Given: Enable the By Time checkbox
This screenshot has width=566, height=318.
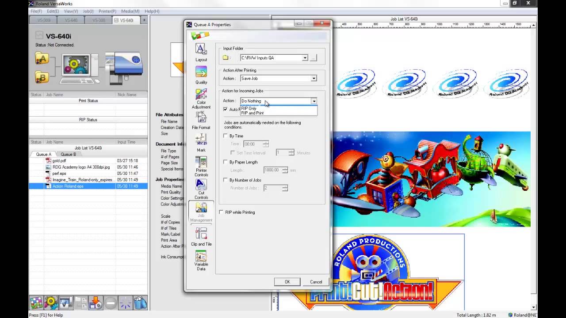Looking at the screenshot, I should click(x=226, y=136).
